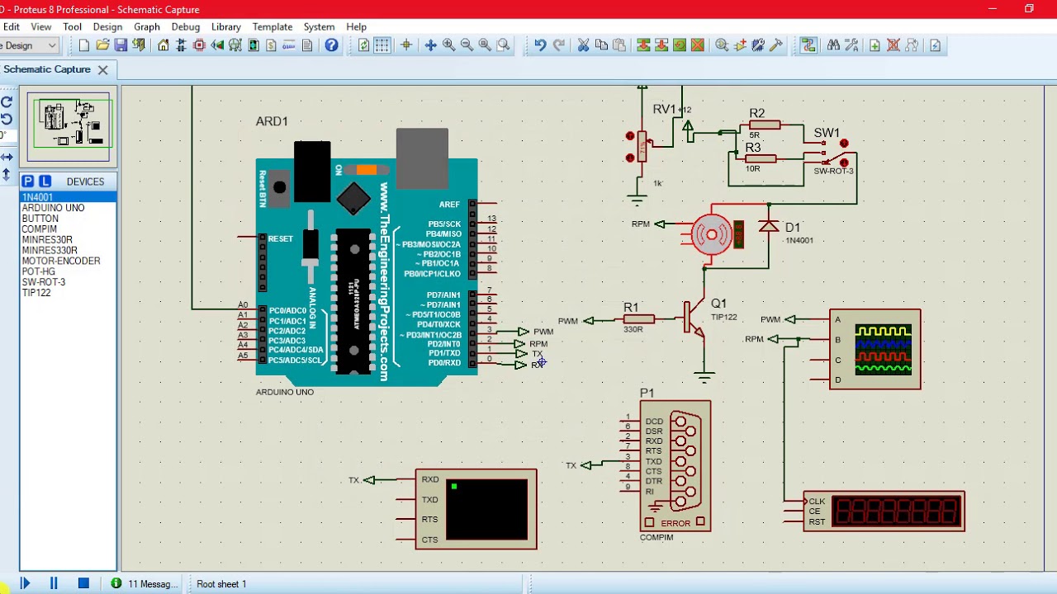Close the Schematic Capture tab

pos(102,69)
